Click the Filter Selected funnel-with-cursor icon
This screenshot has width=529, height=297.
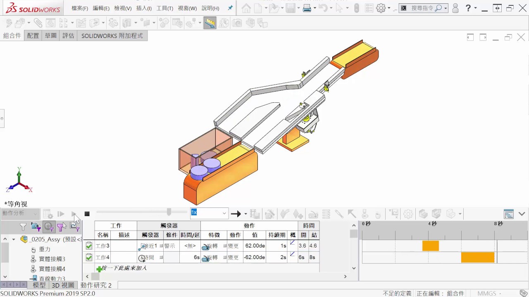(62, 226)
